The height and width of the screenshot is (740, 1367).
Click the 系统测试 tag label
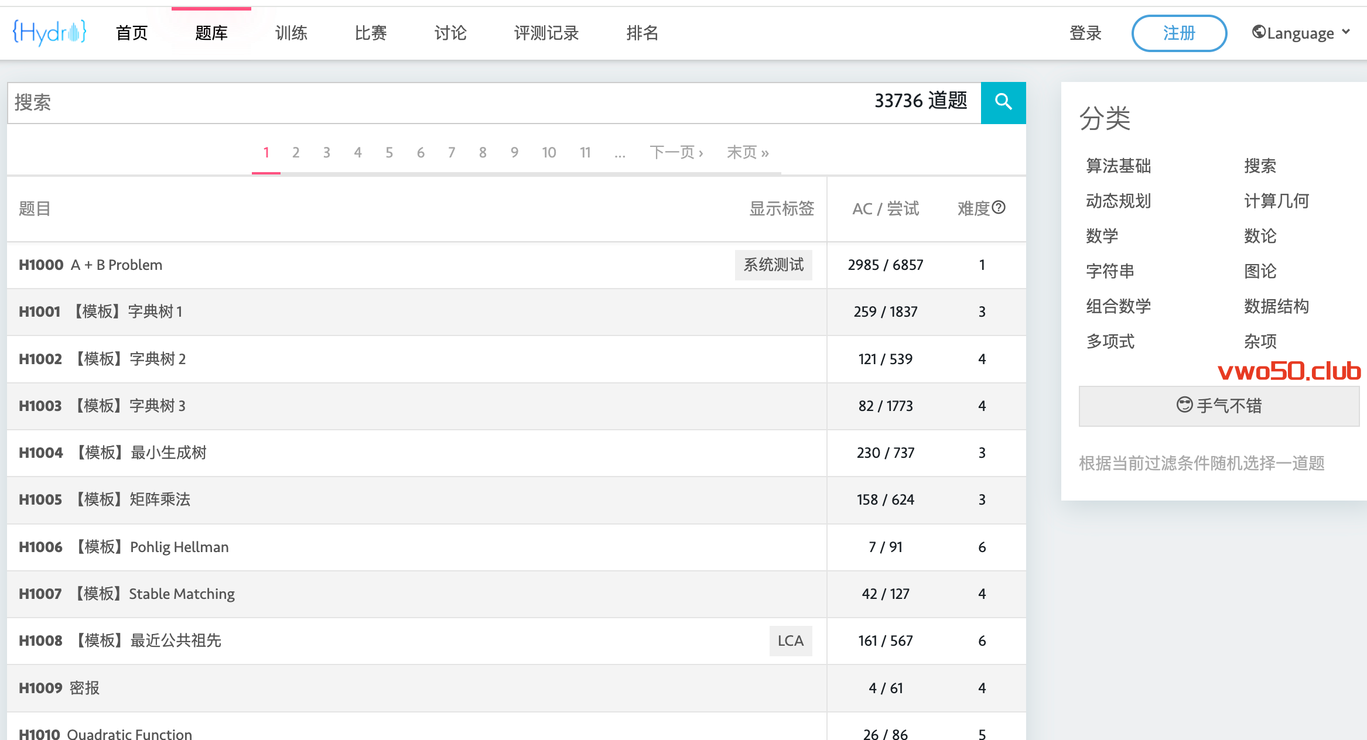pos(773,265)
